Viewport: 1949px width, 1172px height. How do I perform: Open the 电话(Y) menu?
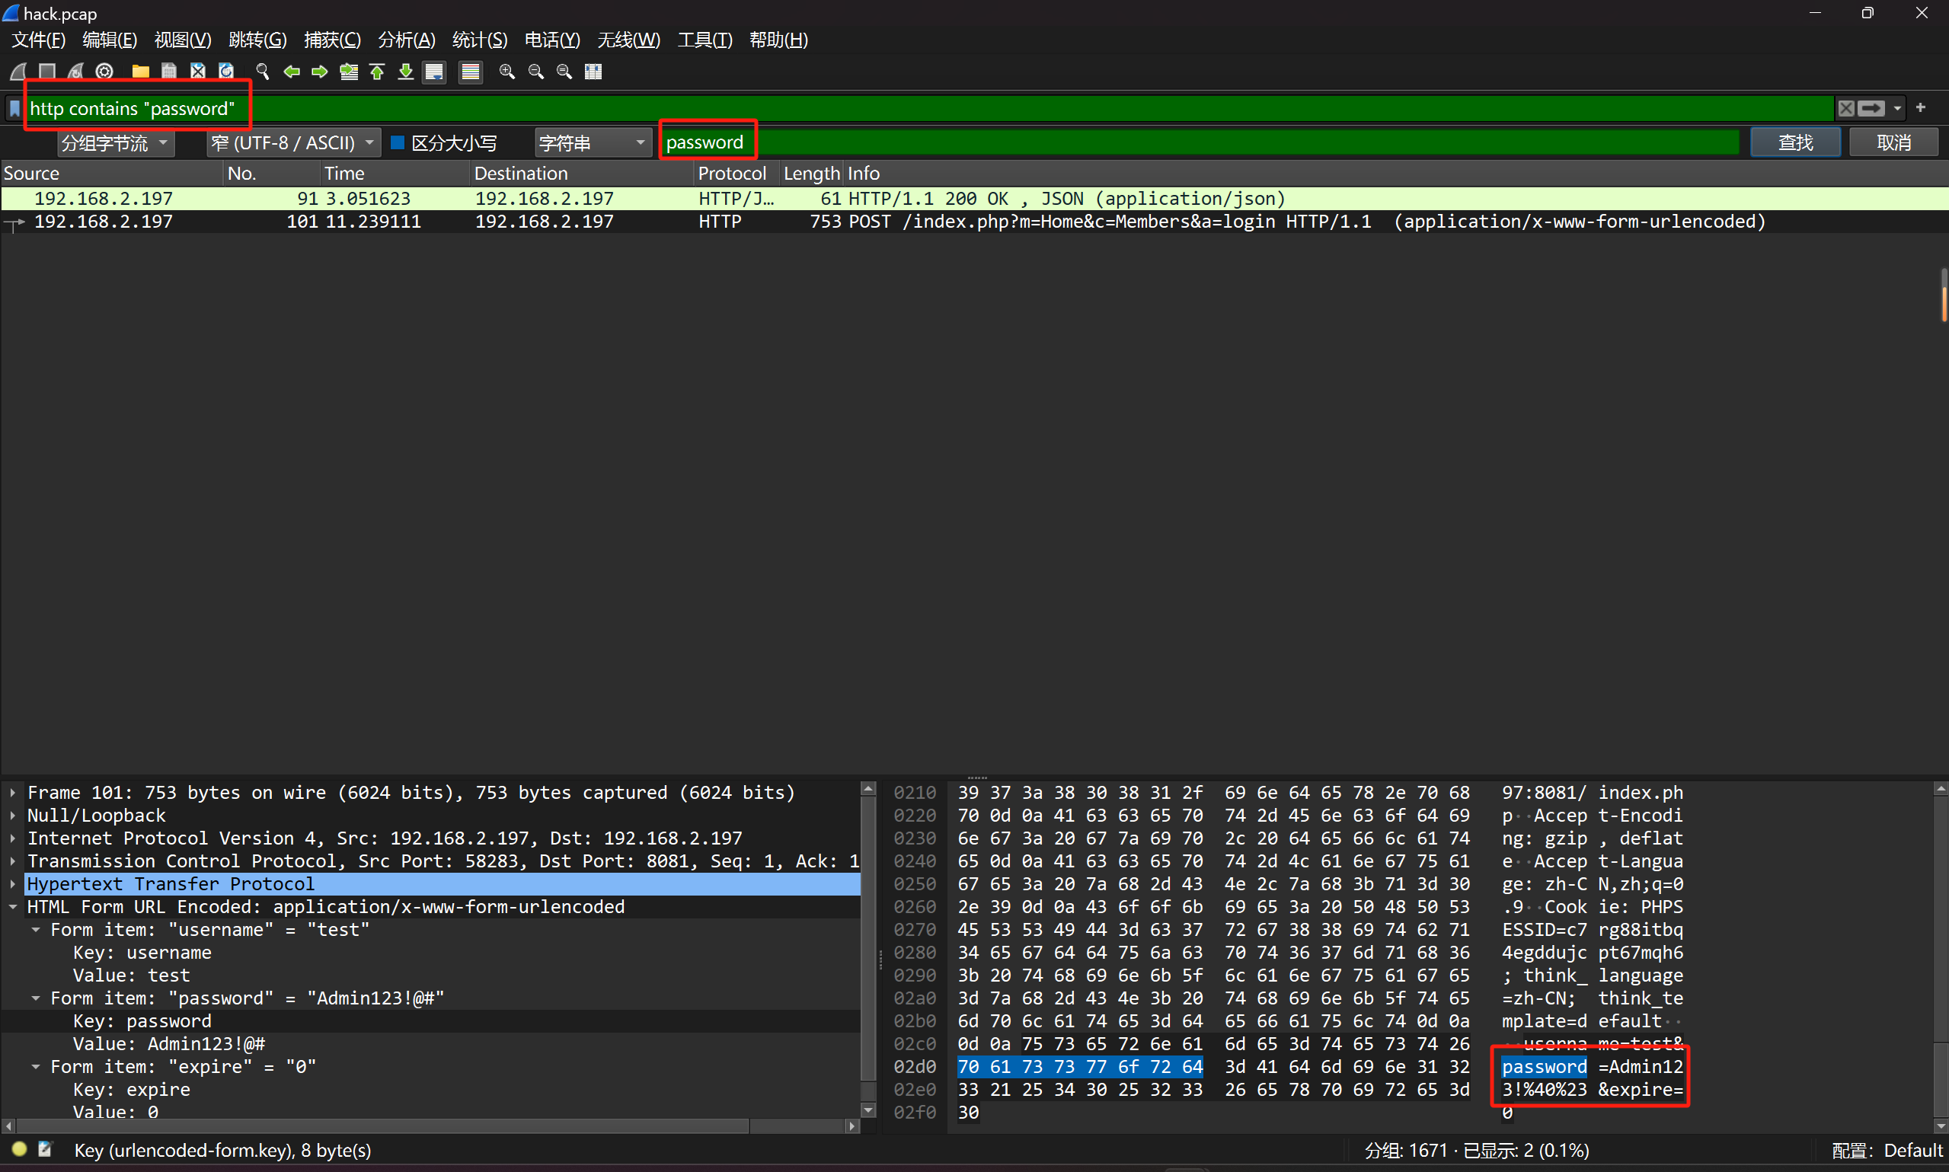point(553,40)
